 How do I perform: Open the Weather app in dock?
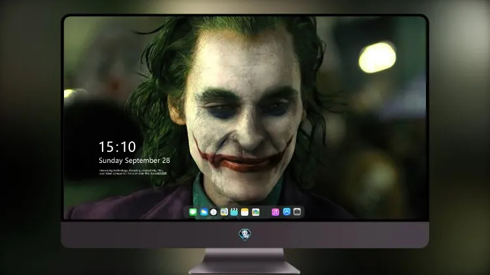pos(204,212)
